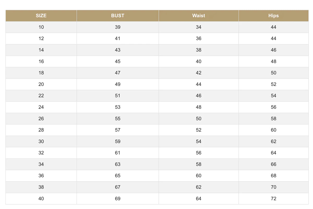Click the SIZE column header
313x209 pixels.
click(x=41, y=16)
